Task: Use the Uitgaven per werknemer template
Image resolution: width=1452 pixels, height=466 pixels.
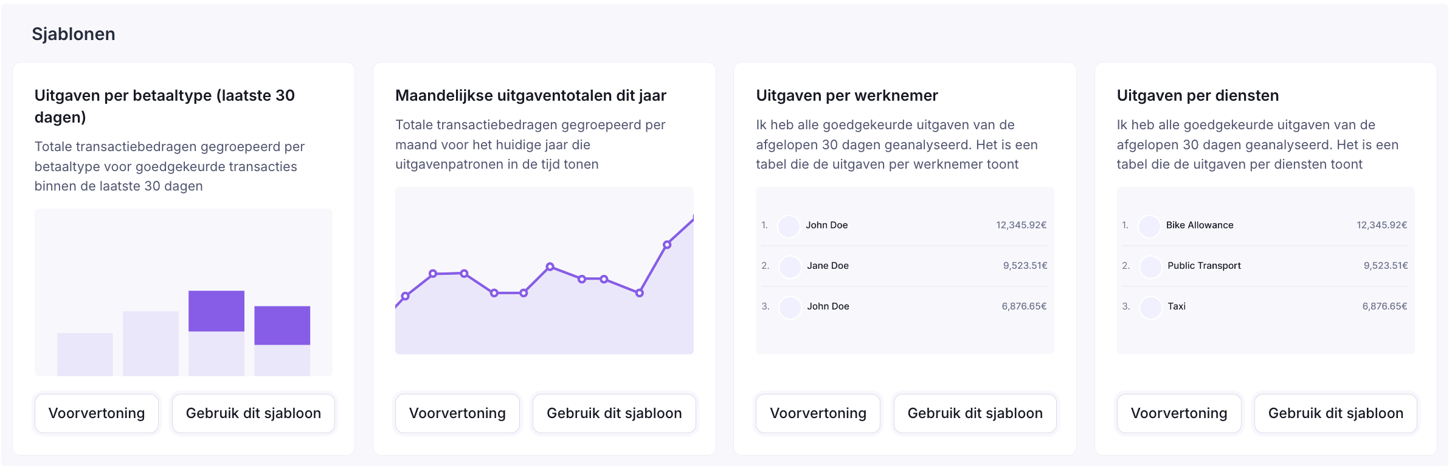Action: point(975,413)
